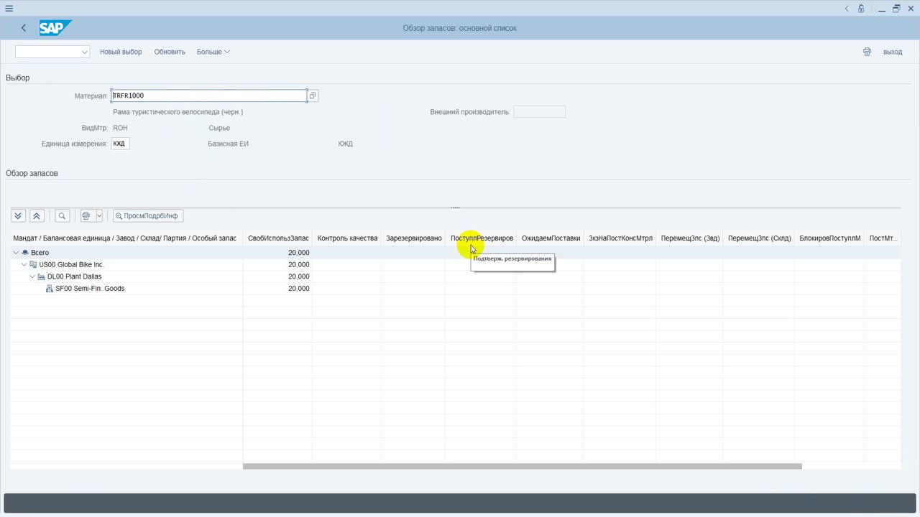This screenshot has height=517, width=920.
Task: Click the Новый выбор button
Action: 121,52
